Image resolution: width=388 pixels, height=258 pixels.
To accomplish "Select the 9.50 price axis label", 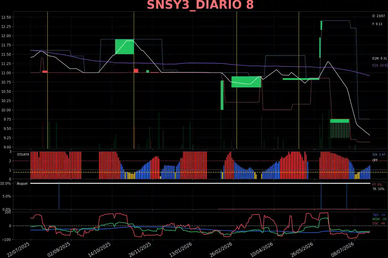I will (7, 129).
